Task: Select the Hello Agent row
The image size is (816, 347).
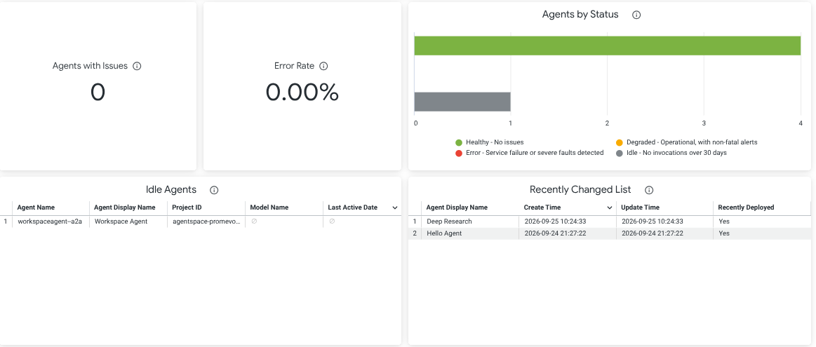Action: 610,233
